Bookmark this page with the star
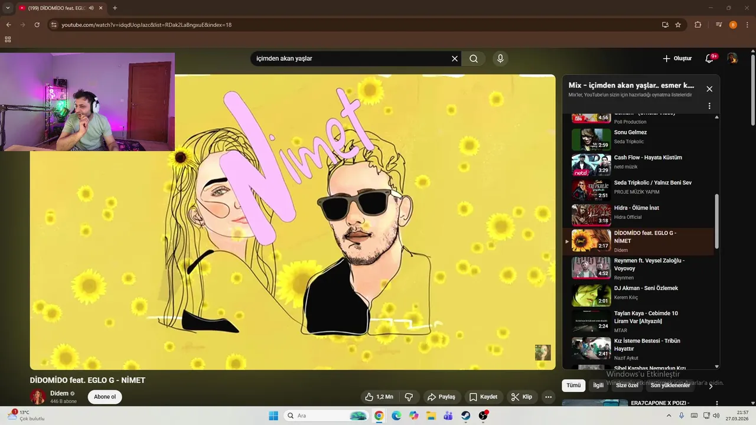 pos(678,25)
